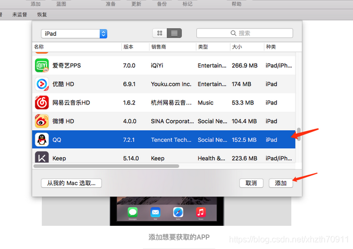The width and height of the screenshot is (353, 249).
Task: Click version 5.14.0 cell
Action: 131,158
